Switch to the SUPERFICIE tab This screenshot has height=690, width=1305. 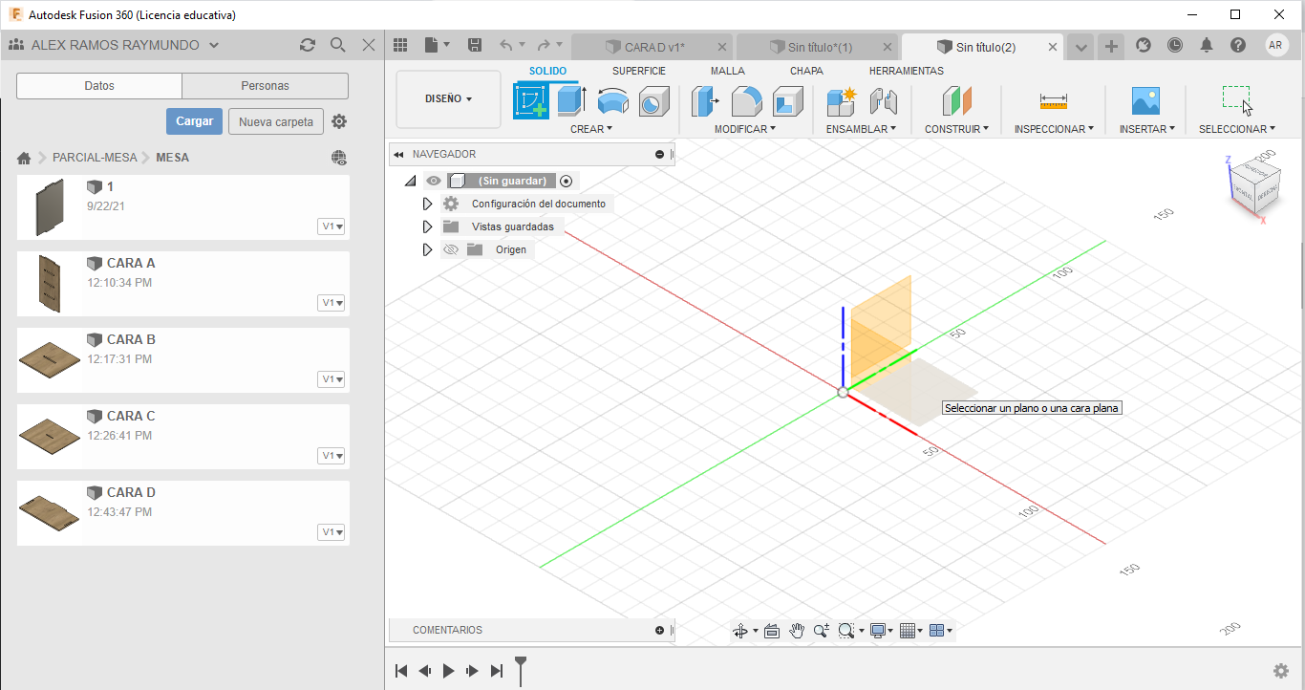pos(639,71)
